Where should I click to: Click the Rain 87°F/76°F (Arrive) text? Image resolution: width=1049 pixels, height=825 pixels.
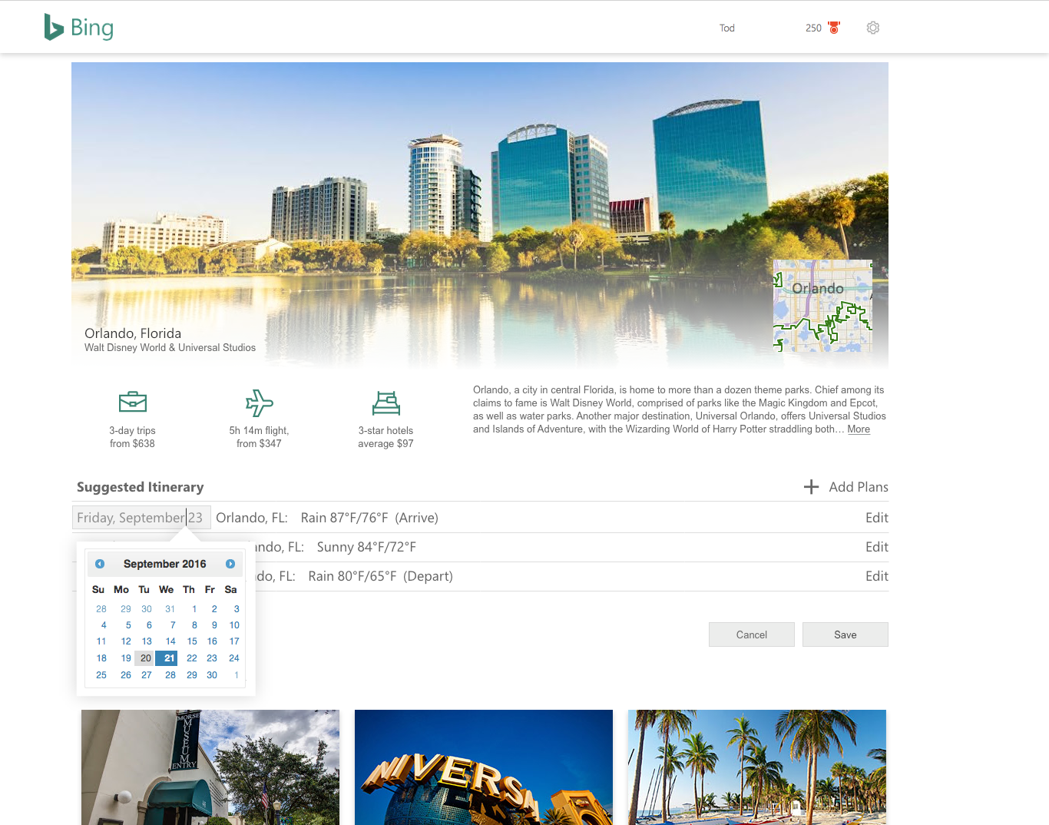tap(369, 518)
